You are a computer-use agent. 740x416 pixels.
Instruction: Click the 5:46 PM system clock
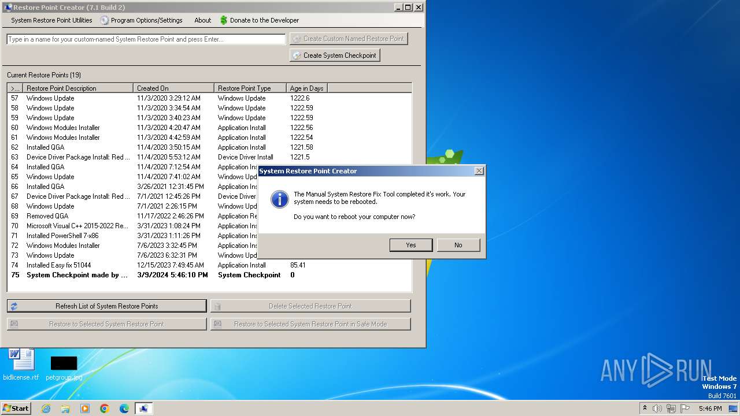pyautogui.click(x=710, y=408)
